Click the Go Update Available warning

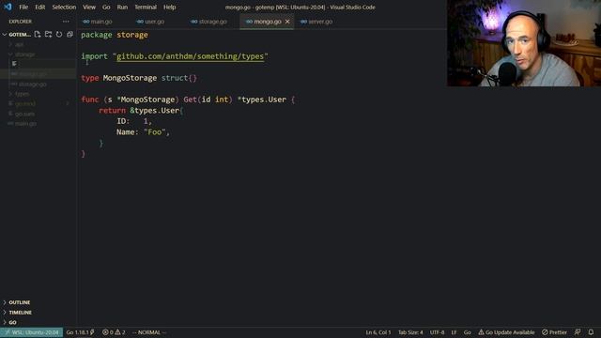506,332
